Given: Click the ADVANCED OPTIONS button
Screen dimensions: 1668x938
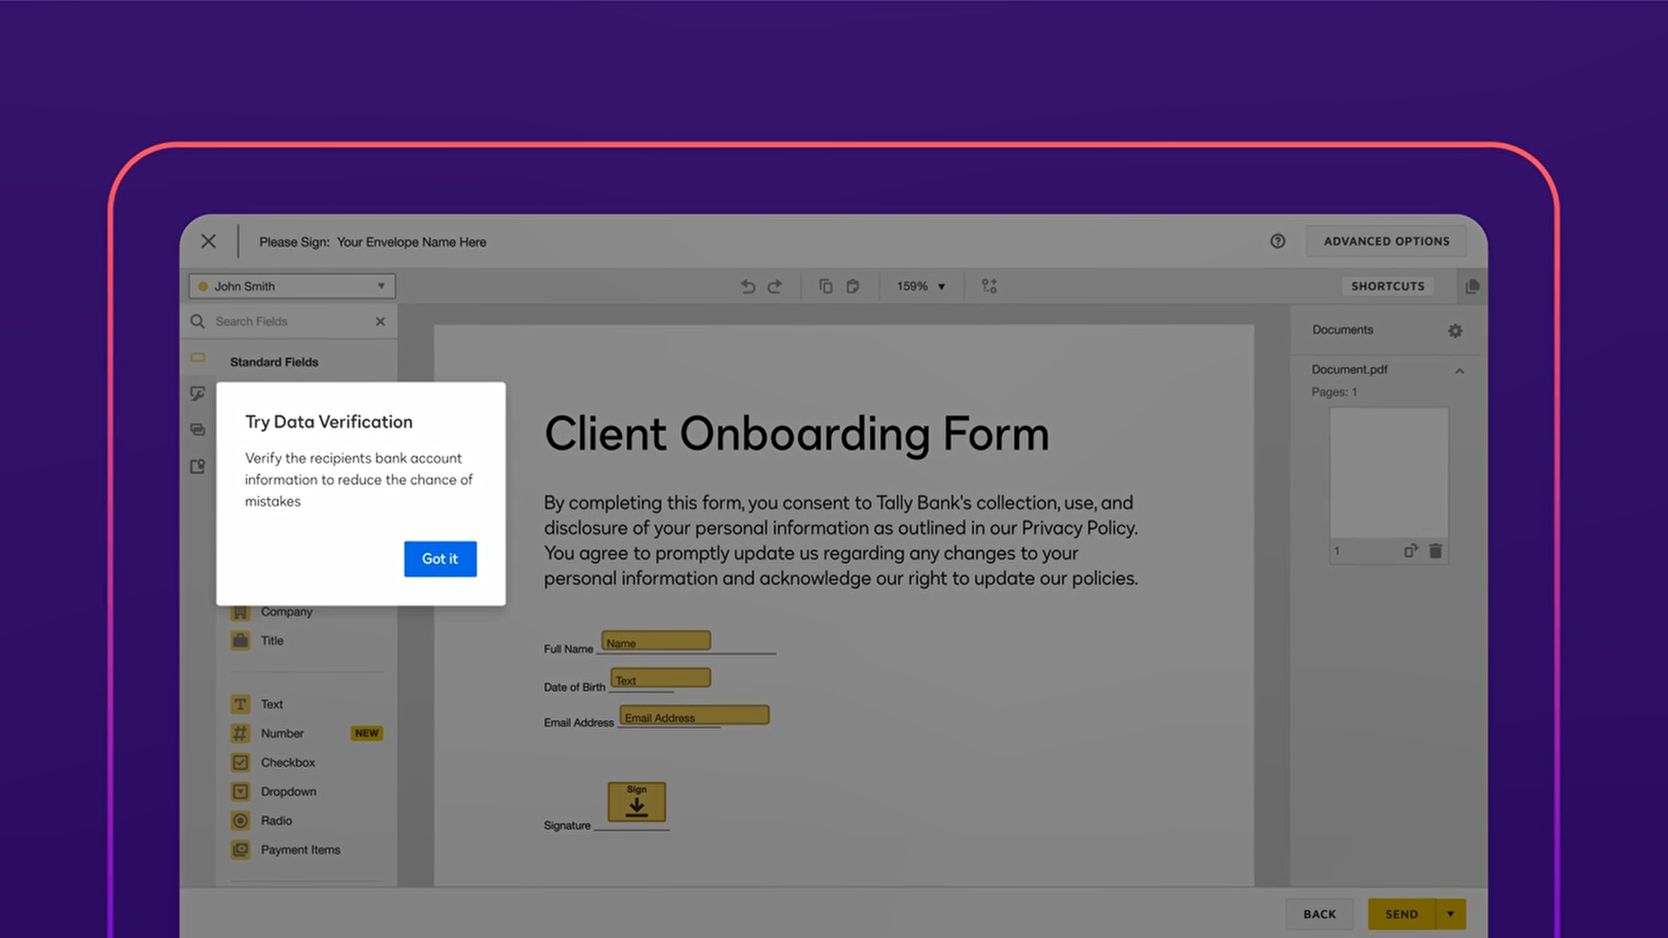Looking at the screenshot, I should click(x=1386, y=241).
